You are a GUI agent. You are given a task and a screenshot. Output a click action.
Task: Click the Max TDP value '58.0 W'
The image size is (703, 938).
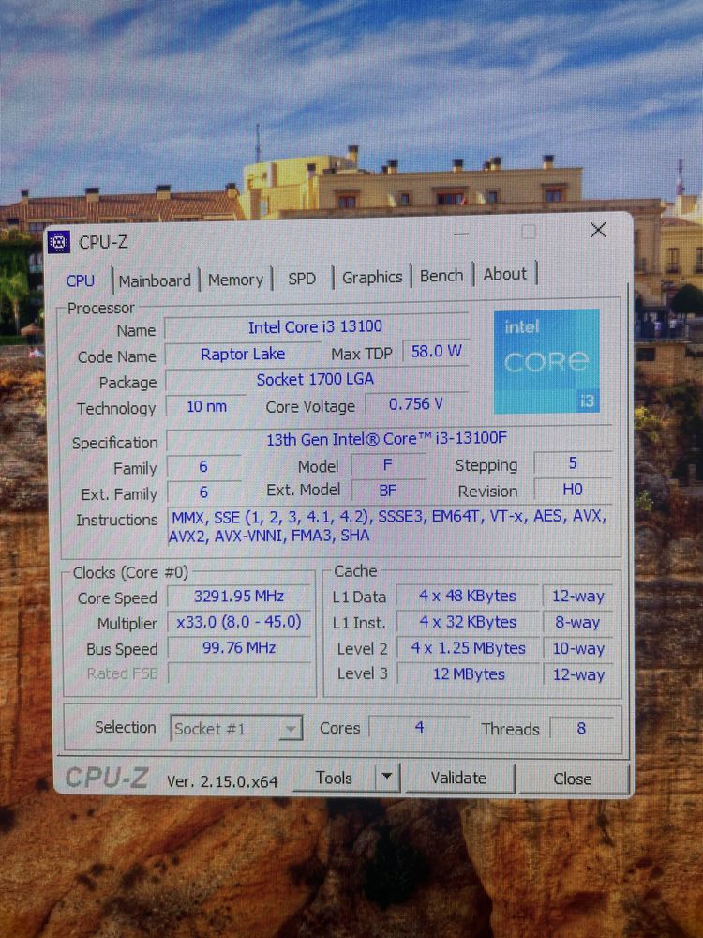436,351
